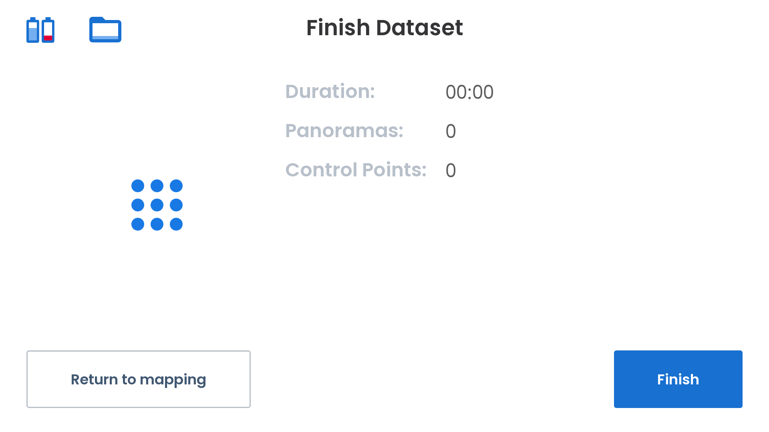
Task: Click the top-middle dot of the dot grid
Action: [x=157, y=186]
